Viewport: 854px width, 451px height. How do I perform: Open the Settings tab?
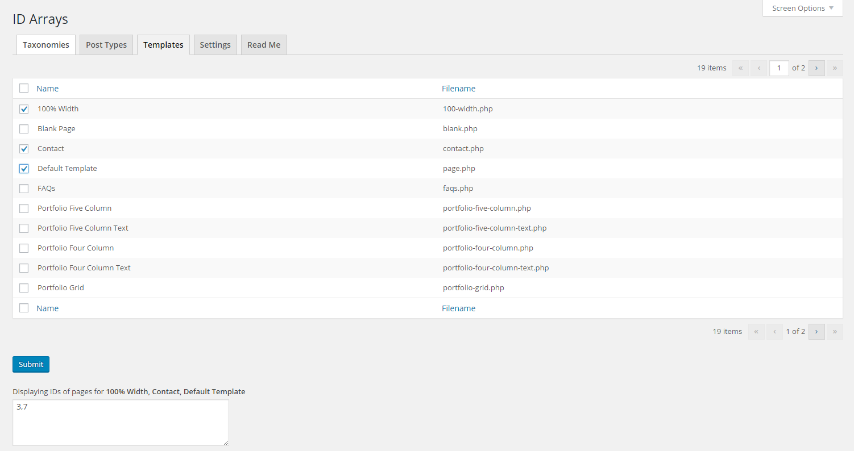215,45
